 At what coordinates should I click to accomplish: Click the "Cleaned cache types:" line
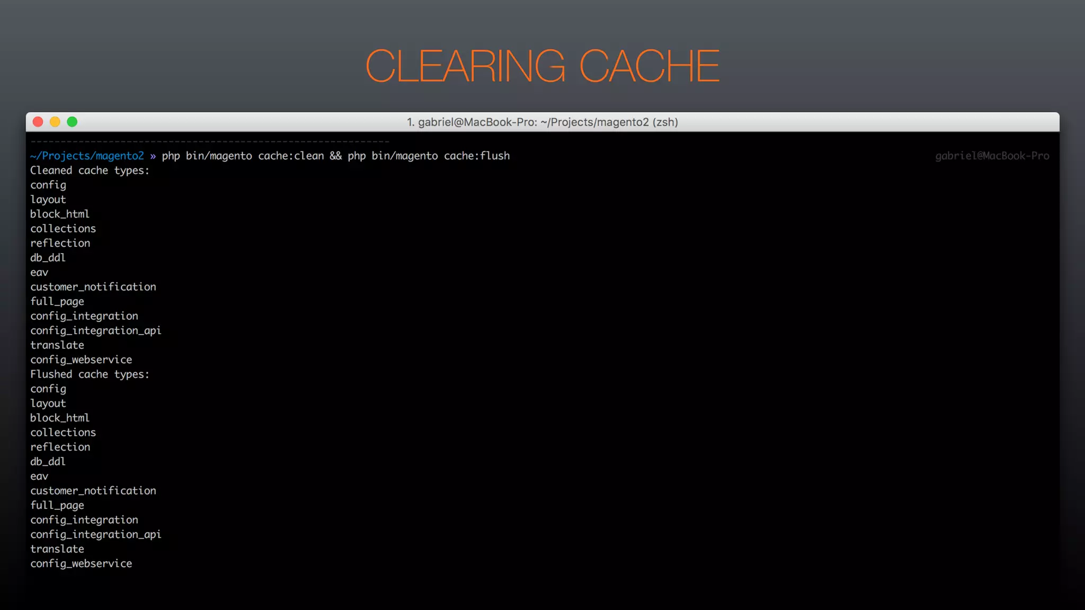click(x=90, y=171)
